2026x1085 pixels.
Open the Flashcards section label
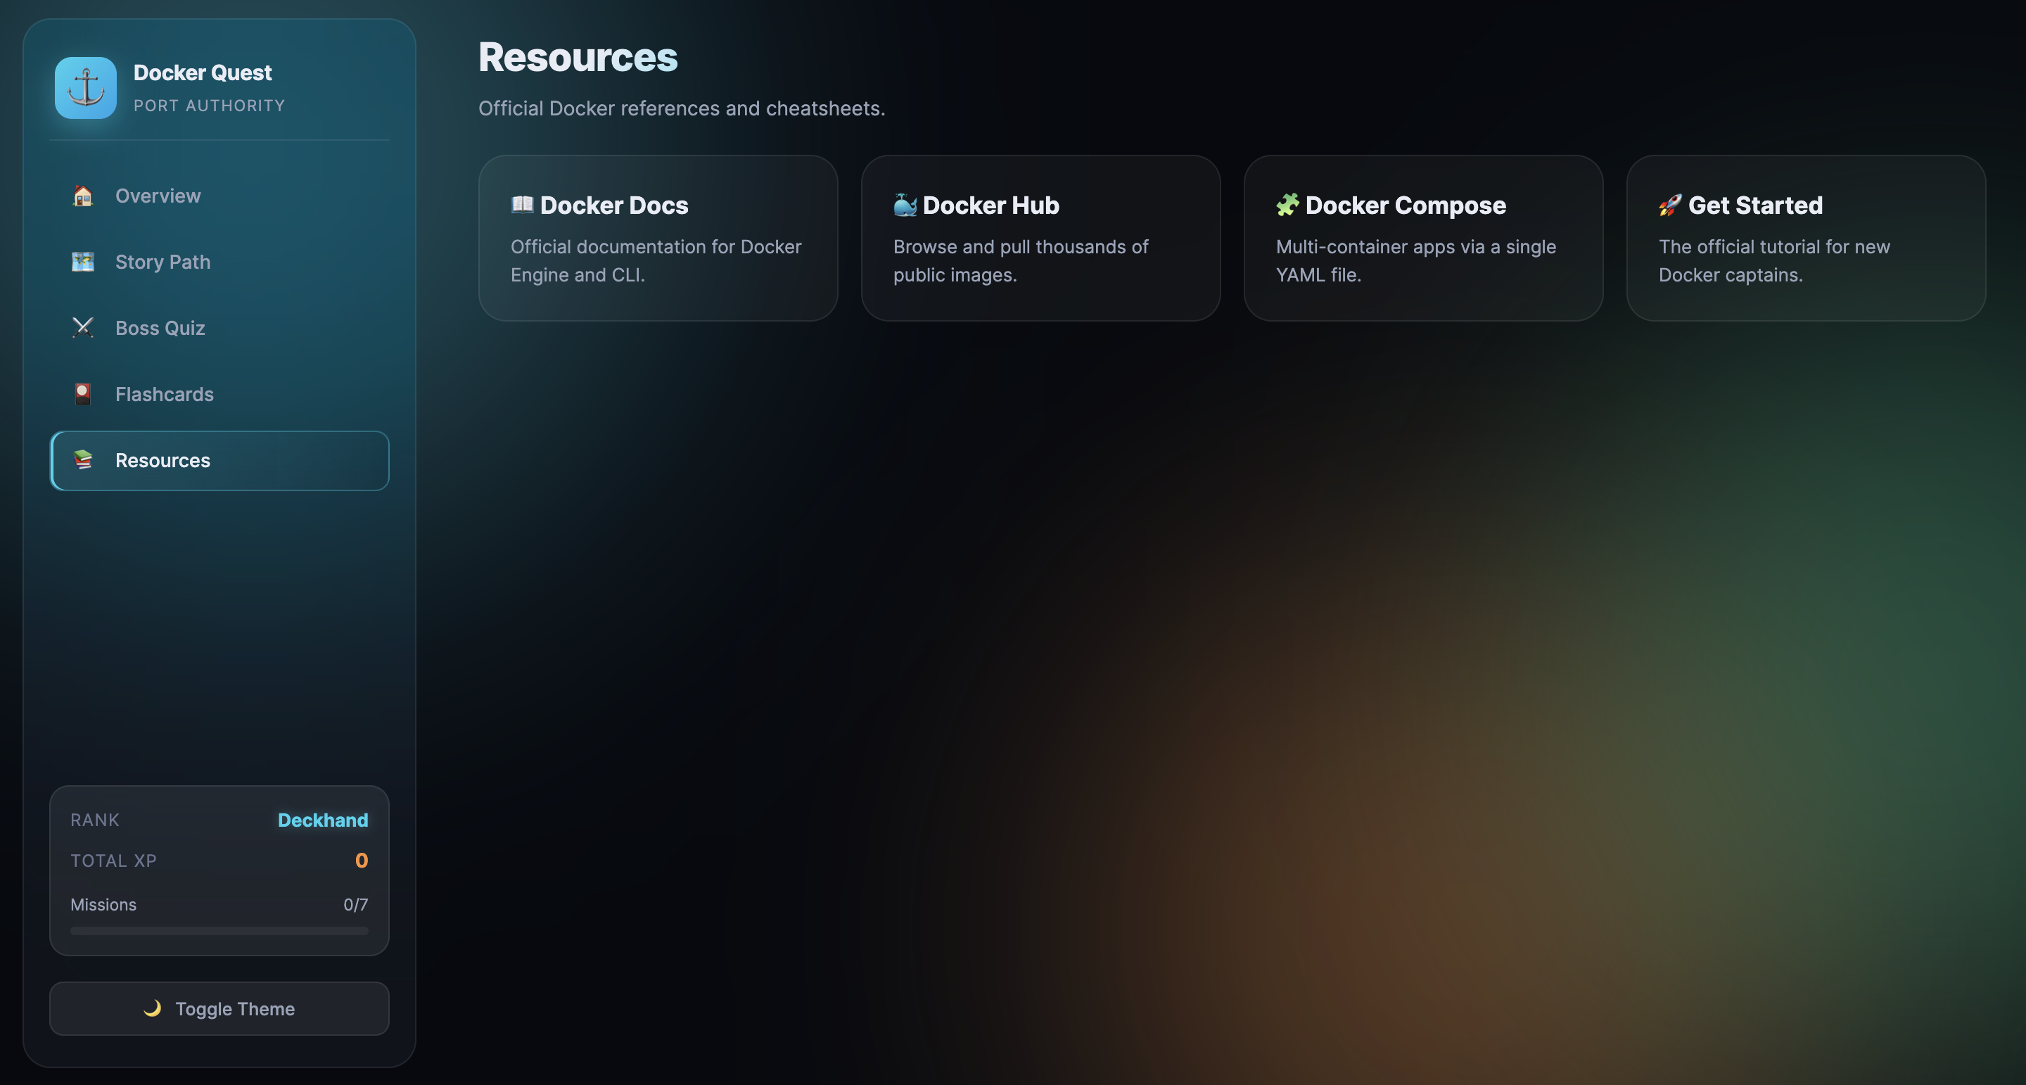tap(165, 394)
